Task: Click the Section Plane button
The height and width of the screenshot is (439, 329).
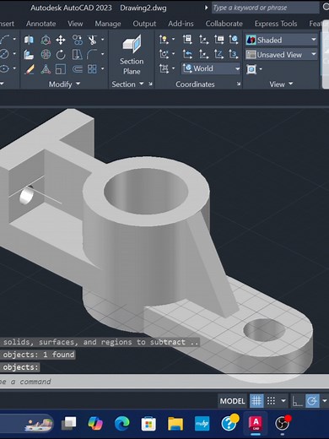Action: (x=132, y=55)
